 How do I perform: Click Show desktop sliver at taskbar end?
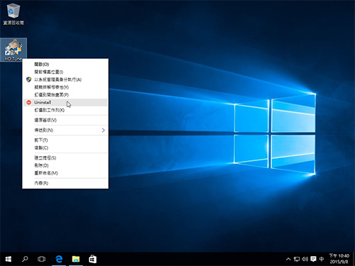pyautogui.click(x=354, y=259)
